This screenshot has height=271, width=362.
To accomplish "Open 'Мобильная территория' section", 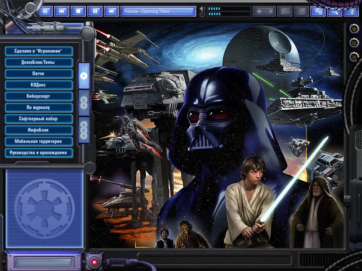I will pos(39,141).
